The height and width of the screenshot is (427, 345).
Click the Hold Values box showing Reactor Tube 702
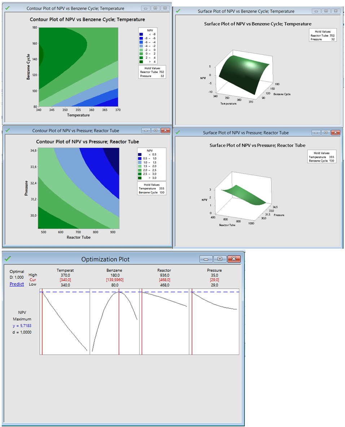pyautogui.click(x=152, y=72)
